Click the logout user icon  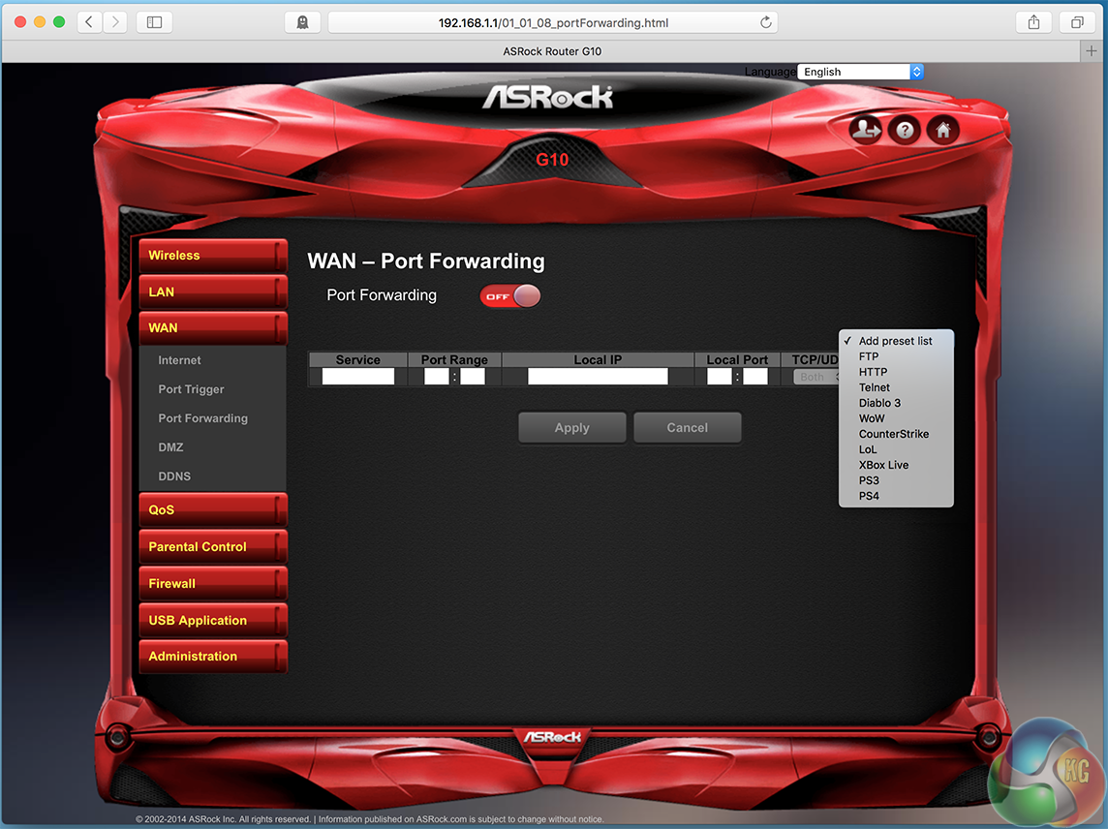coord(866,130)
